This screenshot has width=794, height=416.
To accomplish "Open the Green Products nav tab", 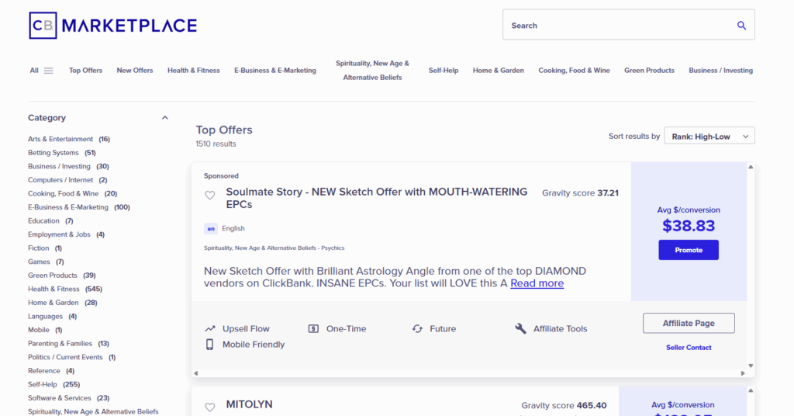I will (x=649, y=71).
